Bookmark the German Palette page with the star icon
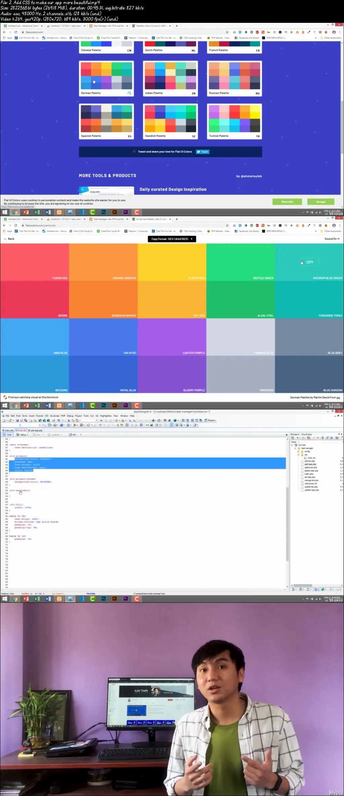The height and width of the screenshot is (796, 344). (227, 226)
